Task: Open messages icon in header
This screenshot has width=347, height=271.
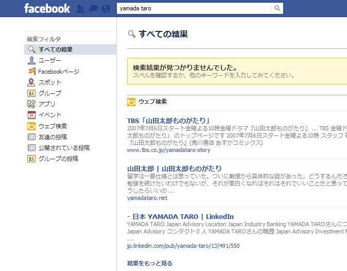Action: click(93, 9)
